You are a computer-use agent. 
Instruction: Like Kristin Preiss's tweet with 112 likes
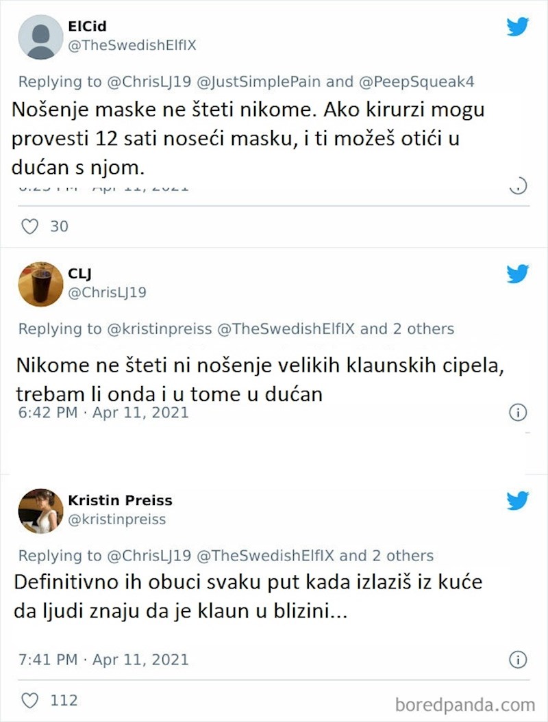[x=29, y=701]
